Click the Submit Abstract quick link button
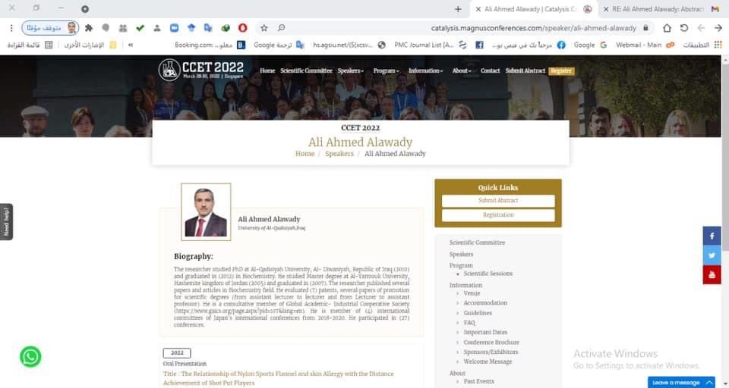 498,201
